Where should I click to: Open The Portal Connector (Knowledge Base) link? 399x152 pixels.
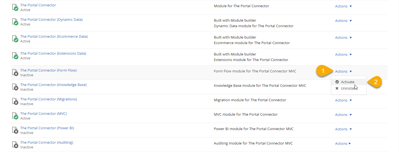coord(53,85)
